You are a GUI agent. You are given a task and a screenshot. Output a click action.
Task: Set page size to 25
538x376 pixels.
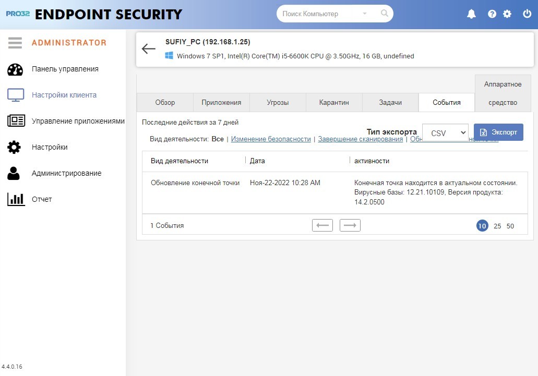(x=497, y=226)
